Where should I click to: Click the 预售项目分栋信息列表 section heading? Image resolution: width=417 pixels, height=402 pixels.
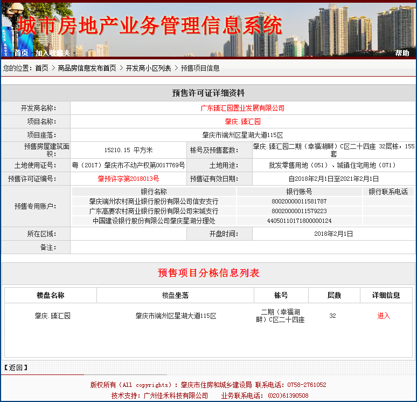click(x=208, y=272)
